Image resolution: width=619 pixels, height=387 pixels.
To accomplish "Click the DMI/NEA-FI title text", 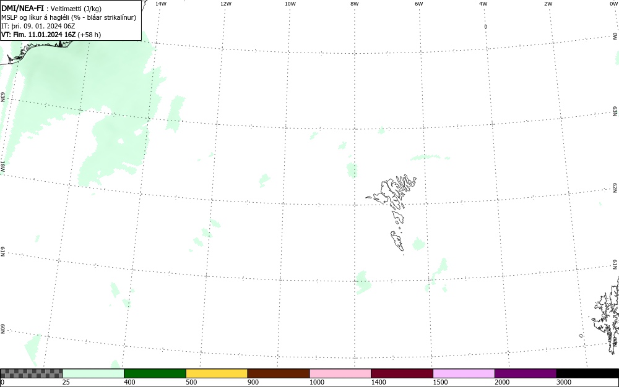I will click(22, 8).
